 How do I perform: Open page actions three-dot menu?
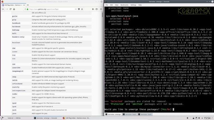click(x=76, y=9)
